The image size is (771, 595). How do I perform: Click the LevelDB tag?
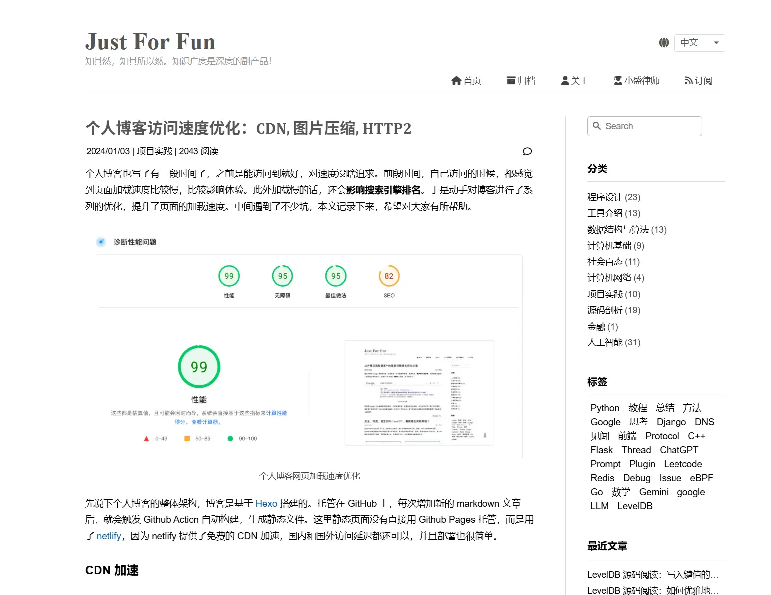click(634, 506)
